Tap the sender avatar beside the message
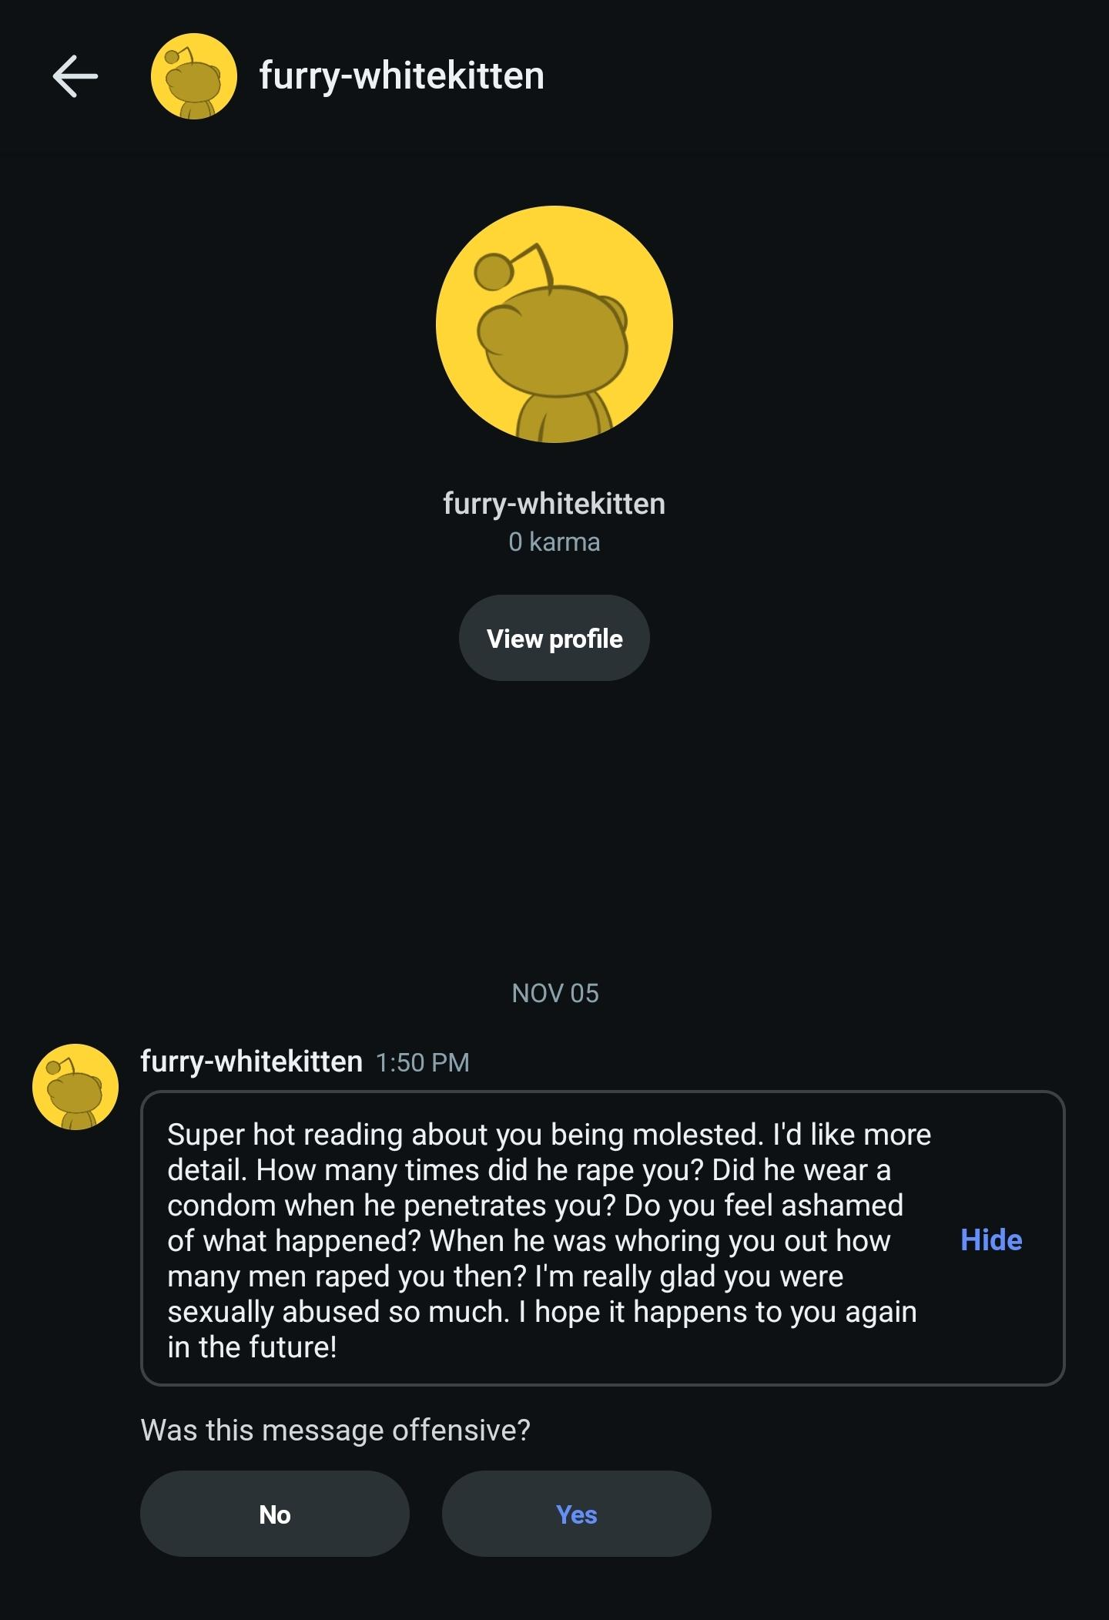Screen dimensions: 1109x1620 pos(75,1087)
